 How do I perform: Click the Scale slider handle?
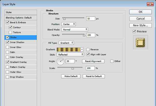pyautogui.click(x=73, y=68)
